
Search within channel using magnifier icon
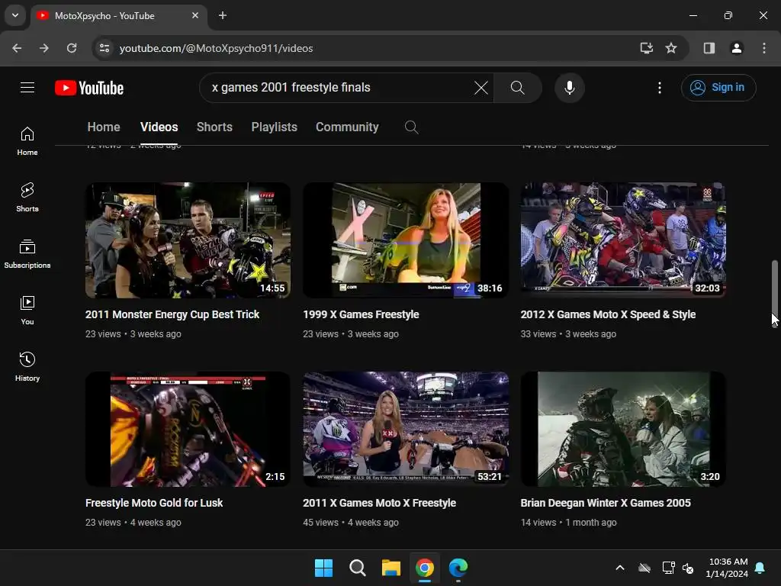coord(411,127)
